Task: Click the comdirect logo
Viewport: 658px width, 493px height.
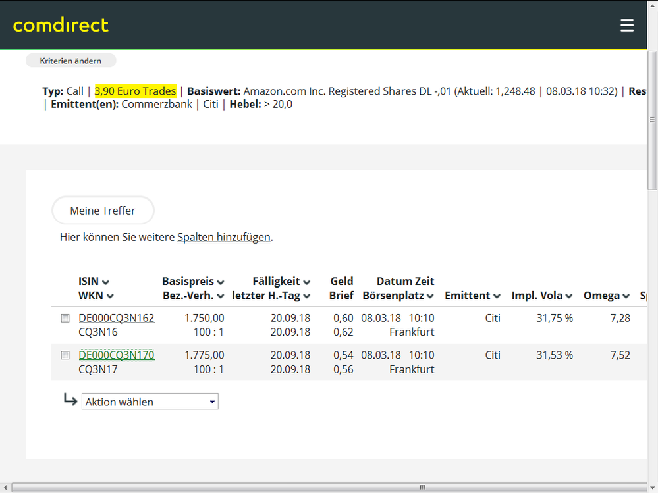Action: [x=61, y=25]
